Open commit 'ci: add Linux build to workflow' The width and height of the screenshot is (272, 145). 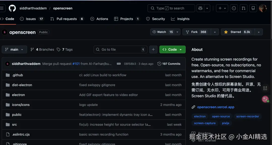(103, 75)
